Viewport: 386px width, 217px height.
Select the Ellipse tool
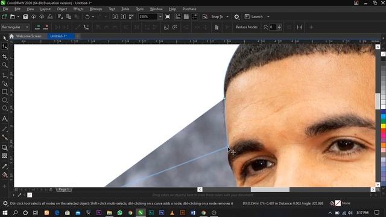(x=4, y=100)
